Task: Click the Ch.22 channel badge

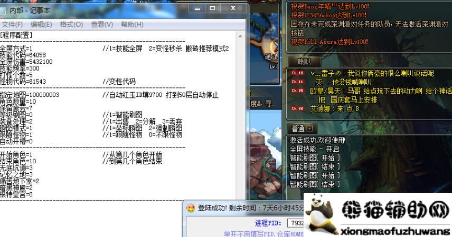Action: tap(298, 108)
